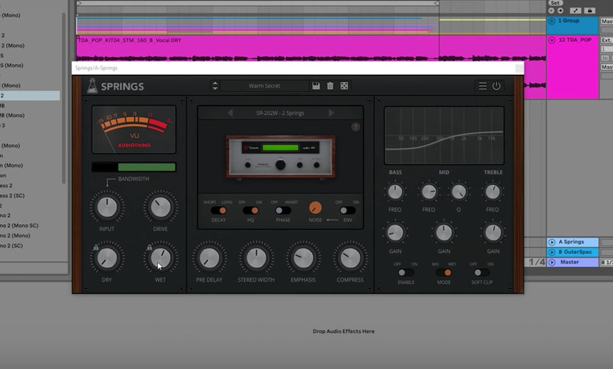Unfold the 1 Group track
This screenshot has height=369, width=613.
click(x=552, y=20)
